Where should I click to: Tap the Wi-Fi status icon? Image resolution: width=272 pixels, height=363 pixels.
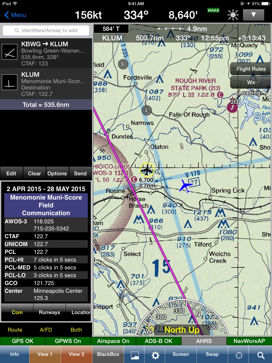[x=15, y=3]
